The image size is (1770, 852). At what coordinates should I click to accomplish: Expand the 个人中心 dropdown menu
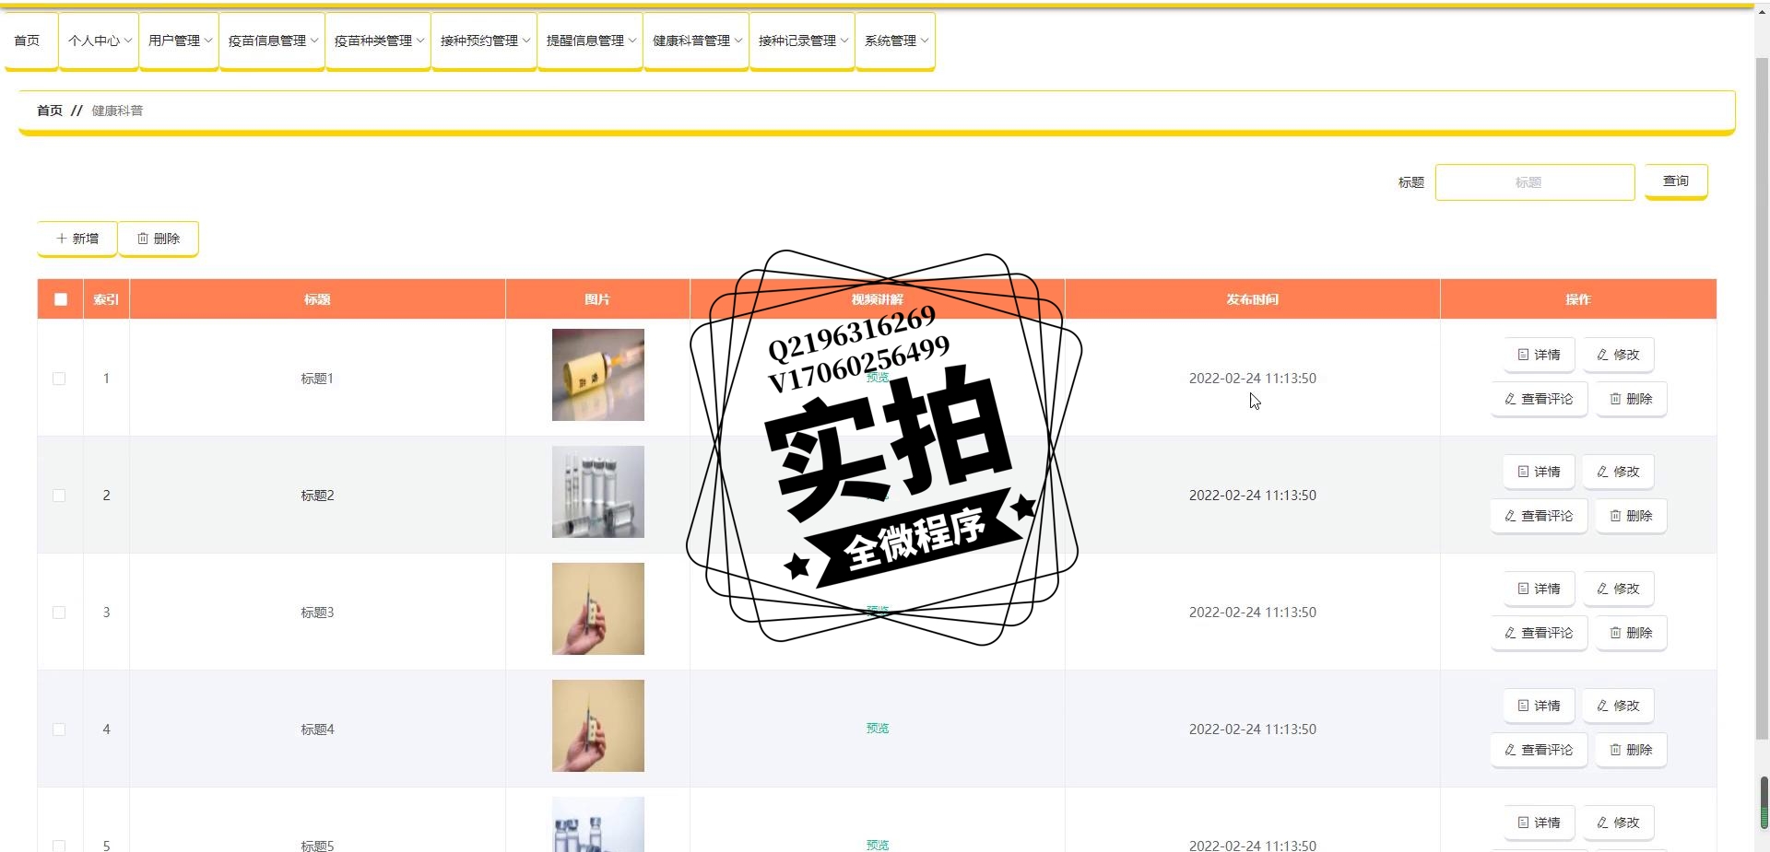coord(100,41)
